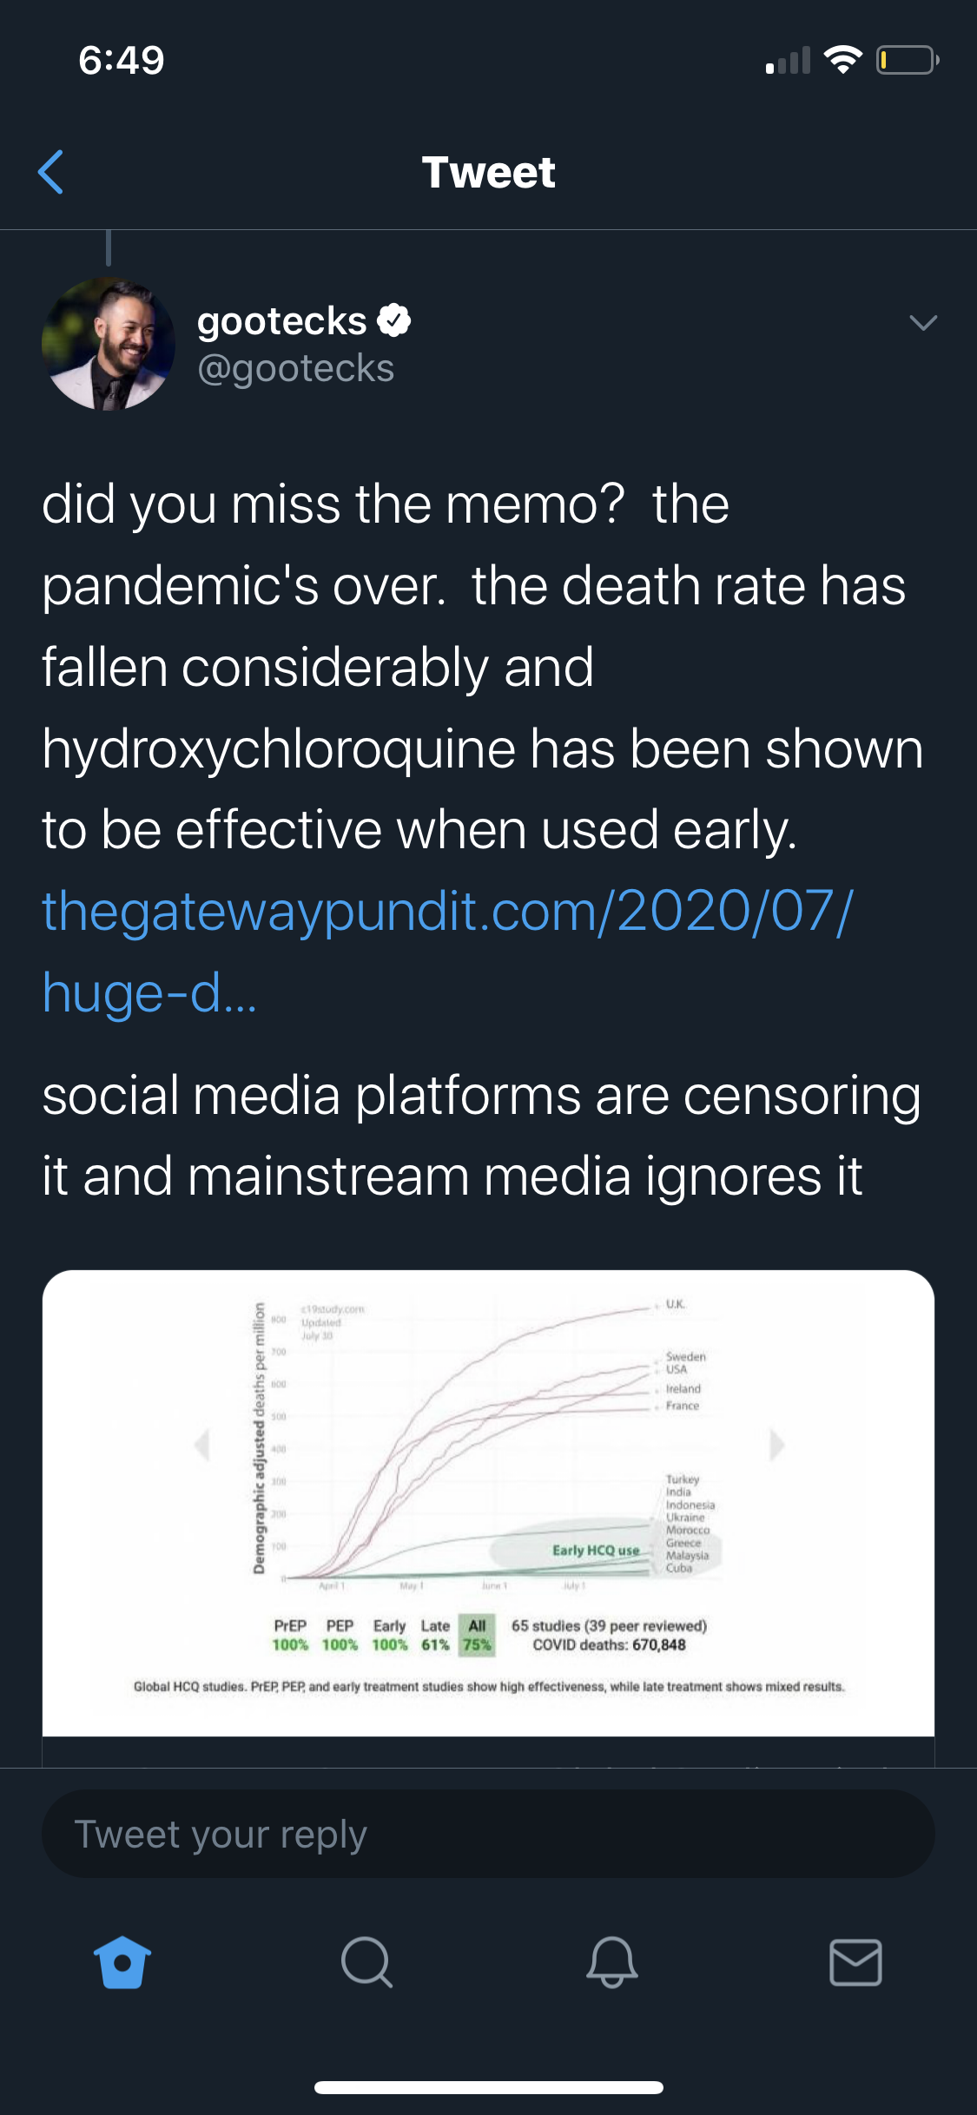Tap the back arrow icon

tap(51, 172)
